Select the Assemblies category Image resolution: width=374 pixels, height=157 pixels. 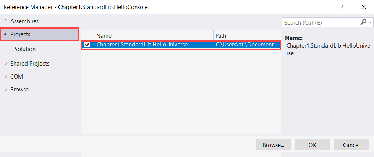click(24, 21)
